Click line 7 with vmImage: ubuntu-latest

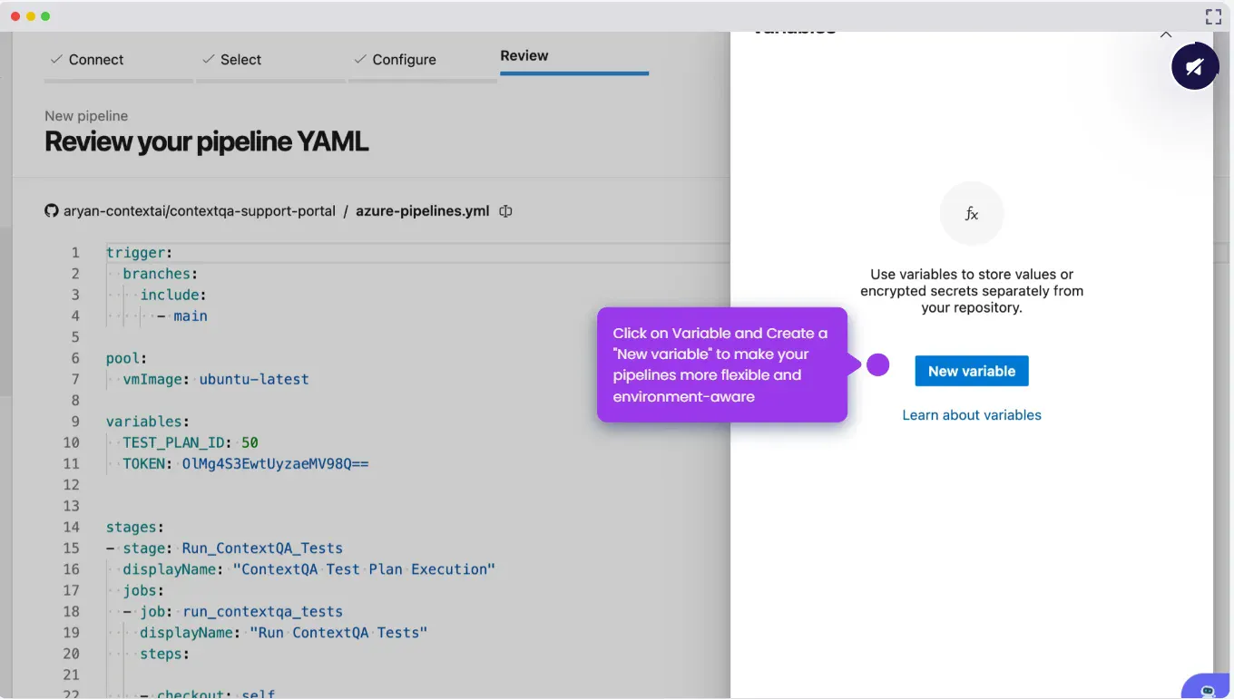[216, 379]
